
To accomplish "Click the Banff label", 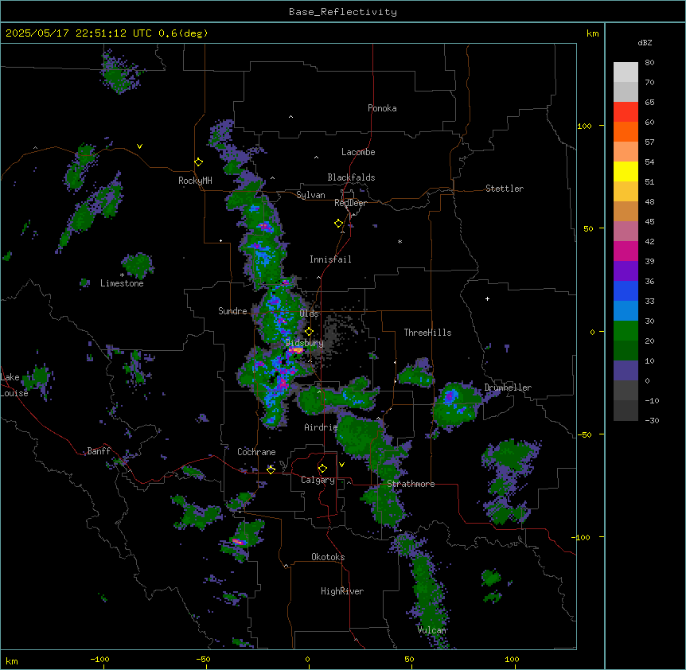I will 99,451.
